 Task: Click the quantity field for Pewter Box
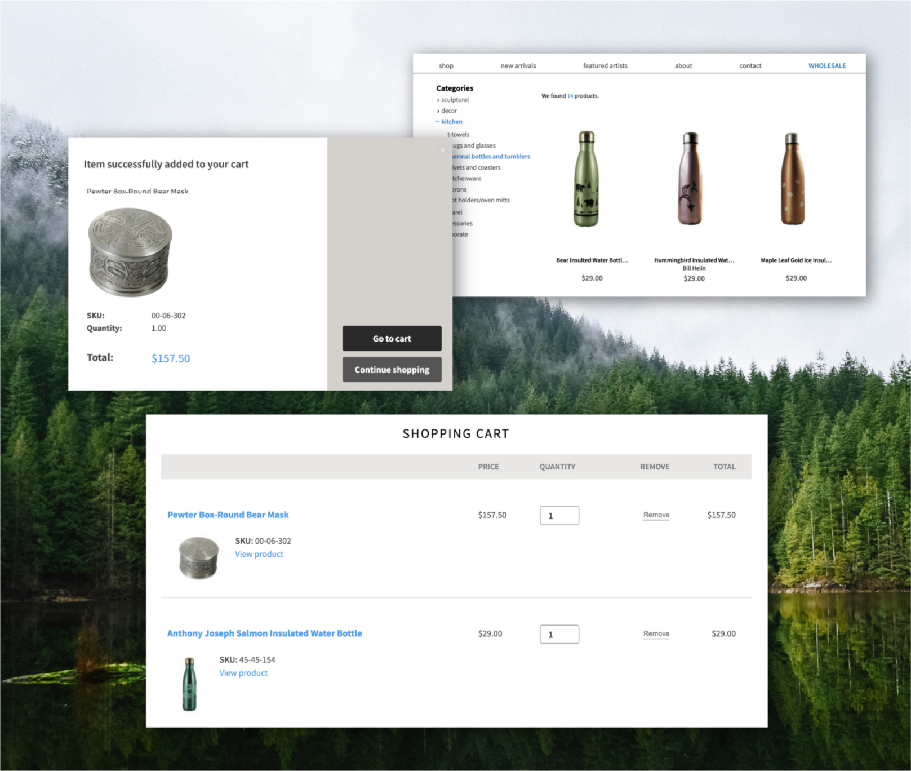pos(559,515)
